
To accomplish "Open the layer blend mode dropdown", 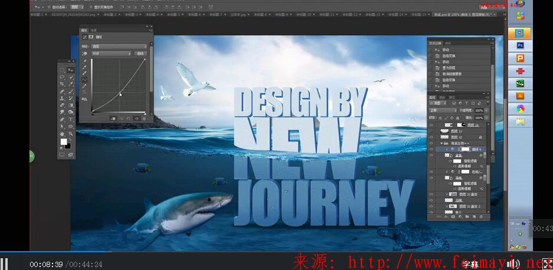I will click(x=442, y=110).
